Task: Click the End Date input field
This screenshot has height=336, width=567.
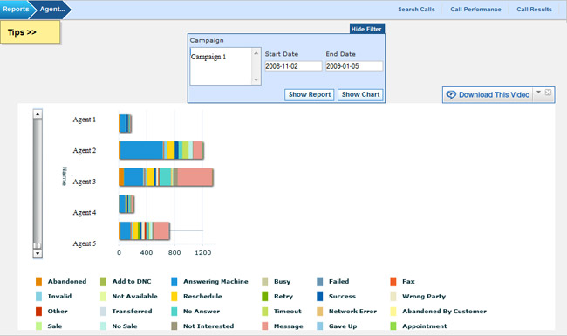Action: [x=353, y=66]
